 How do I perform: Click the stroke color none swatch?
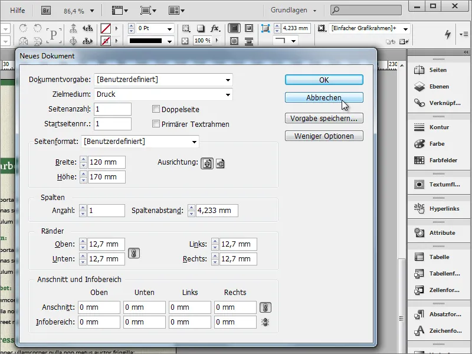(106, 41)
